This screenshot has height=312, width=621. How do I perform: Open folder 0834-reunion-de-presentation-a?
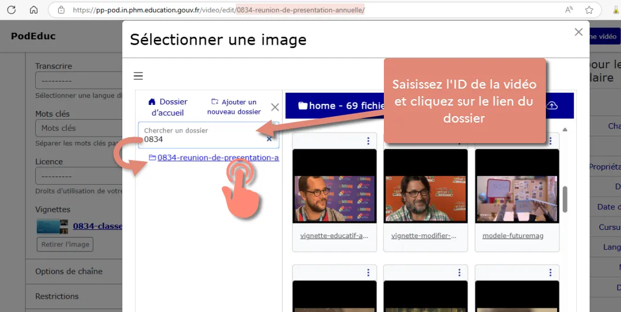[218, 158]
